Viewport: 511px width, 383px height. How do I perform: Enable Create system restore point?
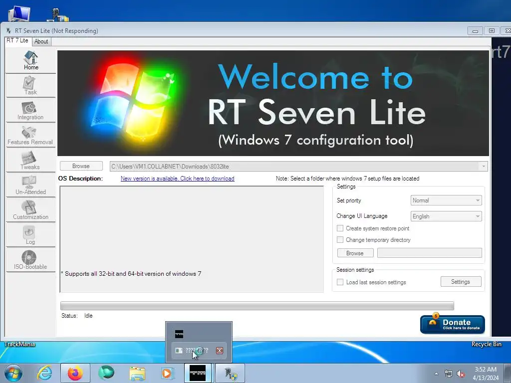[340, 228]
